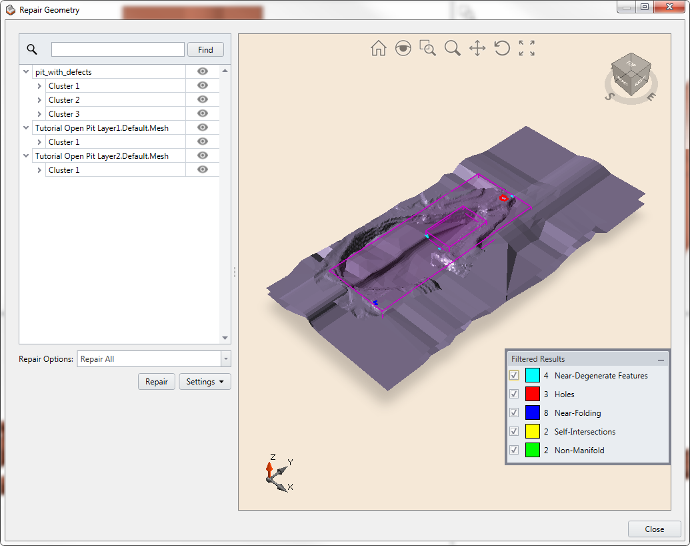690x546 pixels.
Task: Click the Find button
Action: [x=205, y=50]
